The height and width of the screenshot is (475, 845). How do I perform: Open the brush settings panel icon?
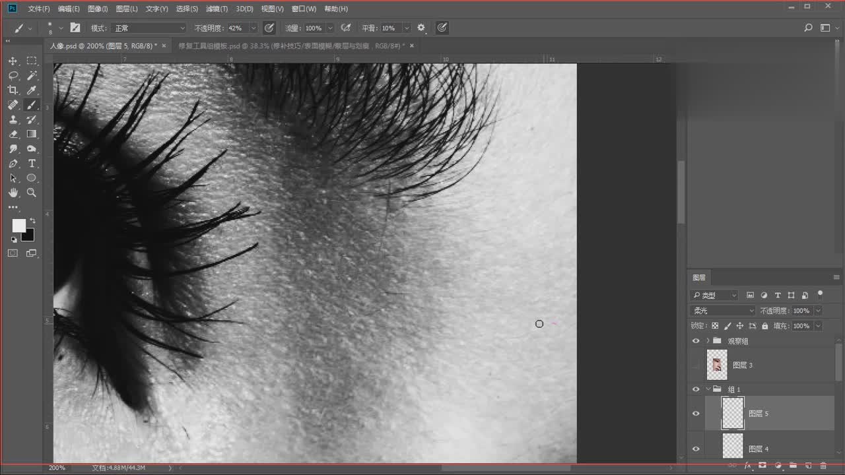tap(75, 28)
